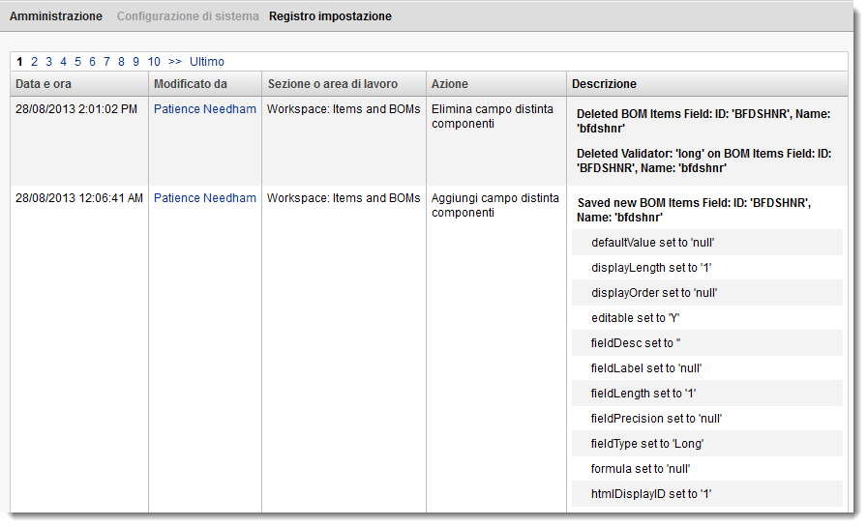Open Patience Needham in 12:06:41 AM row
The height and width of the screenshot is (527, 868).
(x=205, y=198)
